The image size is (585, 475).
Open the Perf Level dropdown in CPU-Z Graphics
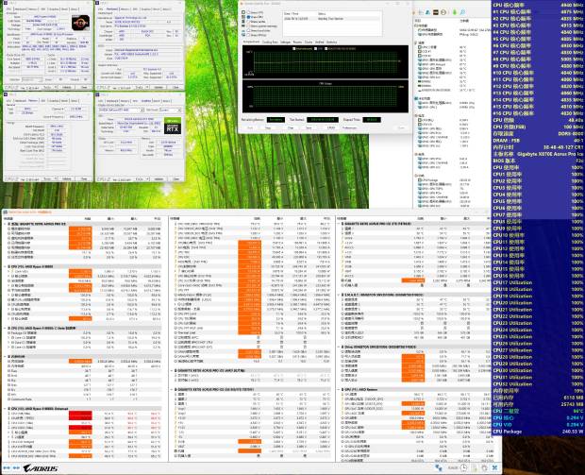pyautogui.click(x=170, y=110)
